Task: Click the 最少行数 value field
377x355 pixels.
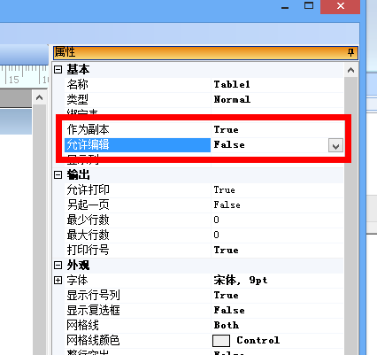Action: tap(277, 220)
